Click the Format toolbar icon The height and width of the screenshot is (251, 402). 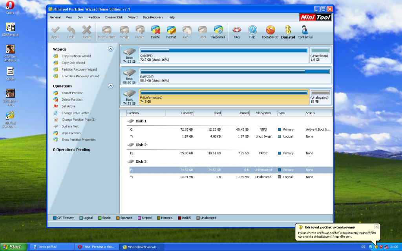pos(171,30)
